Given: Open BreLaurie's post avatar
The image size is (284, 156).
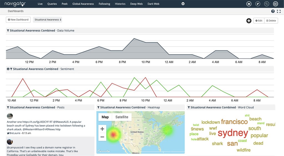Looking at the screenshot, I should coord(10,116).
